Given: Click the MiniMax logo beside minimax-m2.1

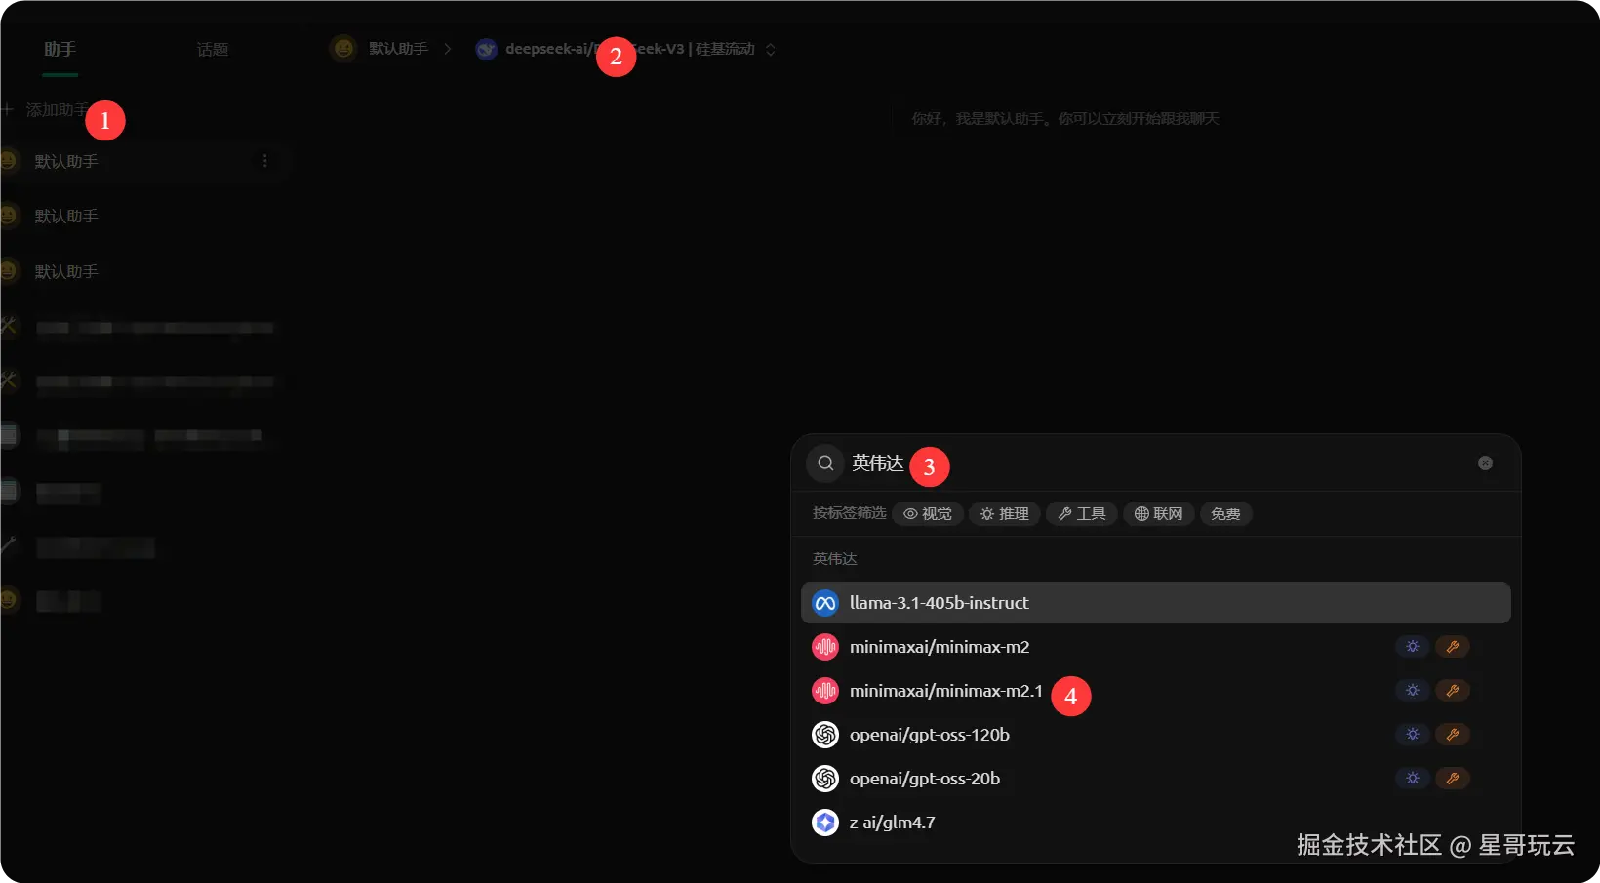Looking at the screenshot, I should tap(825, 691).
